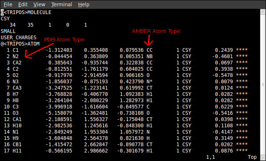Click y coordinate 2.986662

click(96, 151)
